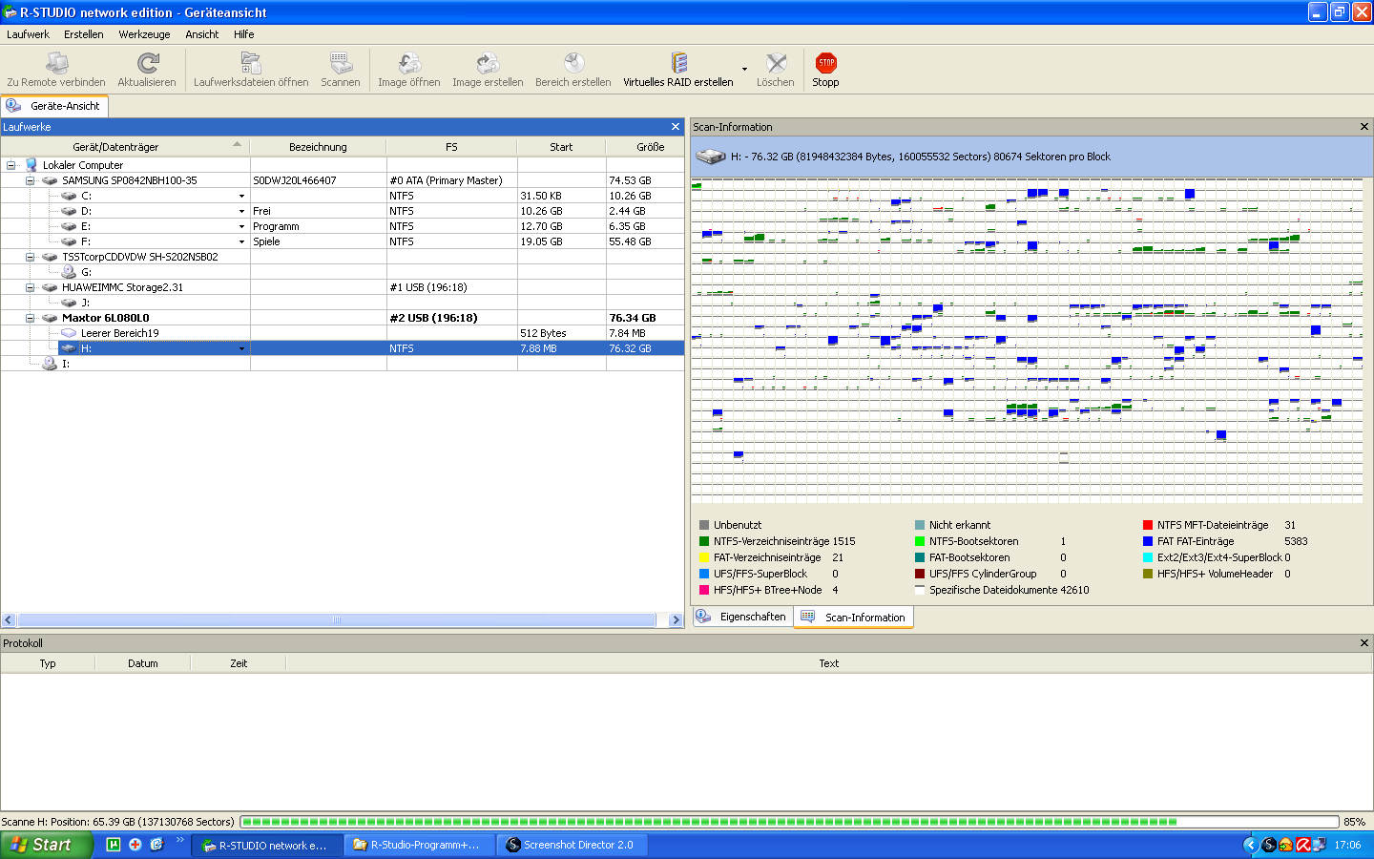This screenshot has height=859, width=1374.
Task: Sort by Bezeichnung column header
Action: [x=318, y=147]
